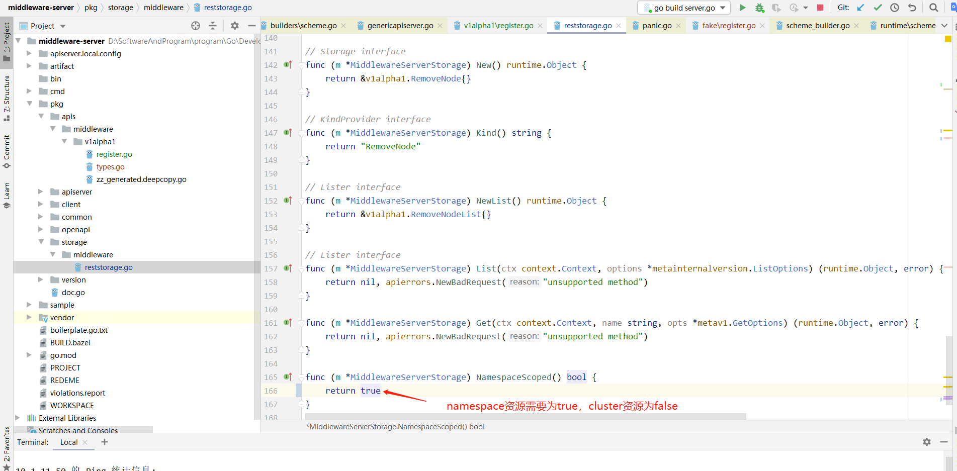Stop the running process
Viewport: 957px width, 471px height.
(x=820, y=8)
